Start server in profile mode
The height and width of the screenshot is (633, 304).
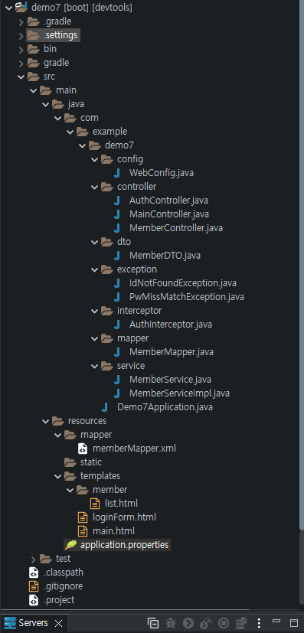(x=206, y=623)
